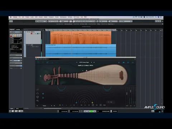The width and height of the screenshot is (172, 129).
Task: Click the first icon at the transport bar's left
Action: [x=10, y=111]
